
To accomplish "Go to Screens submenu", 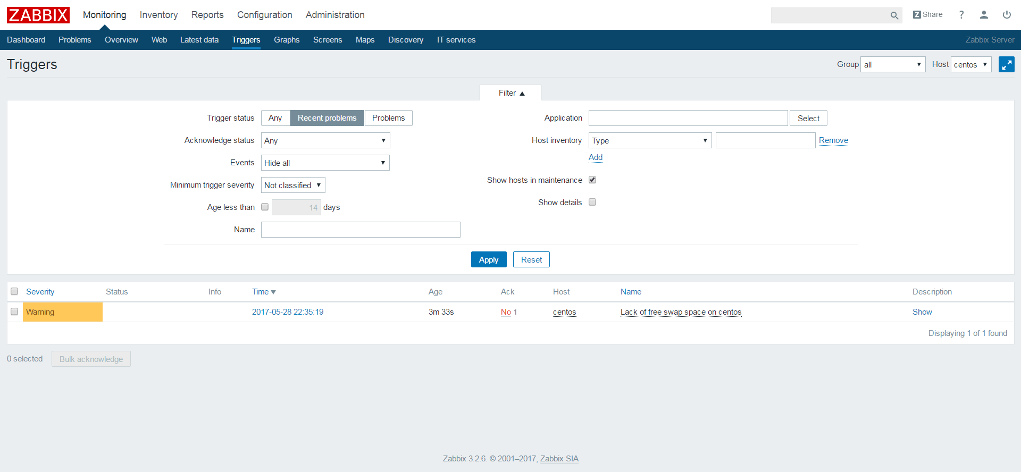I will pyautogui.click(x=328, y=40).
